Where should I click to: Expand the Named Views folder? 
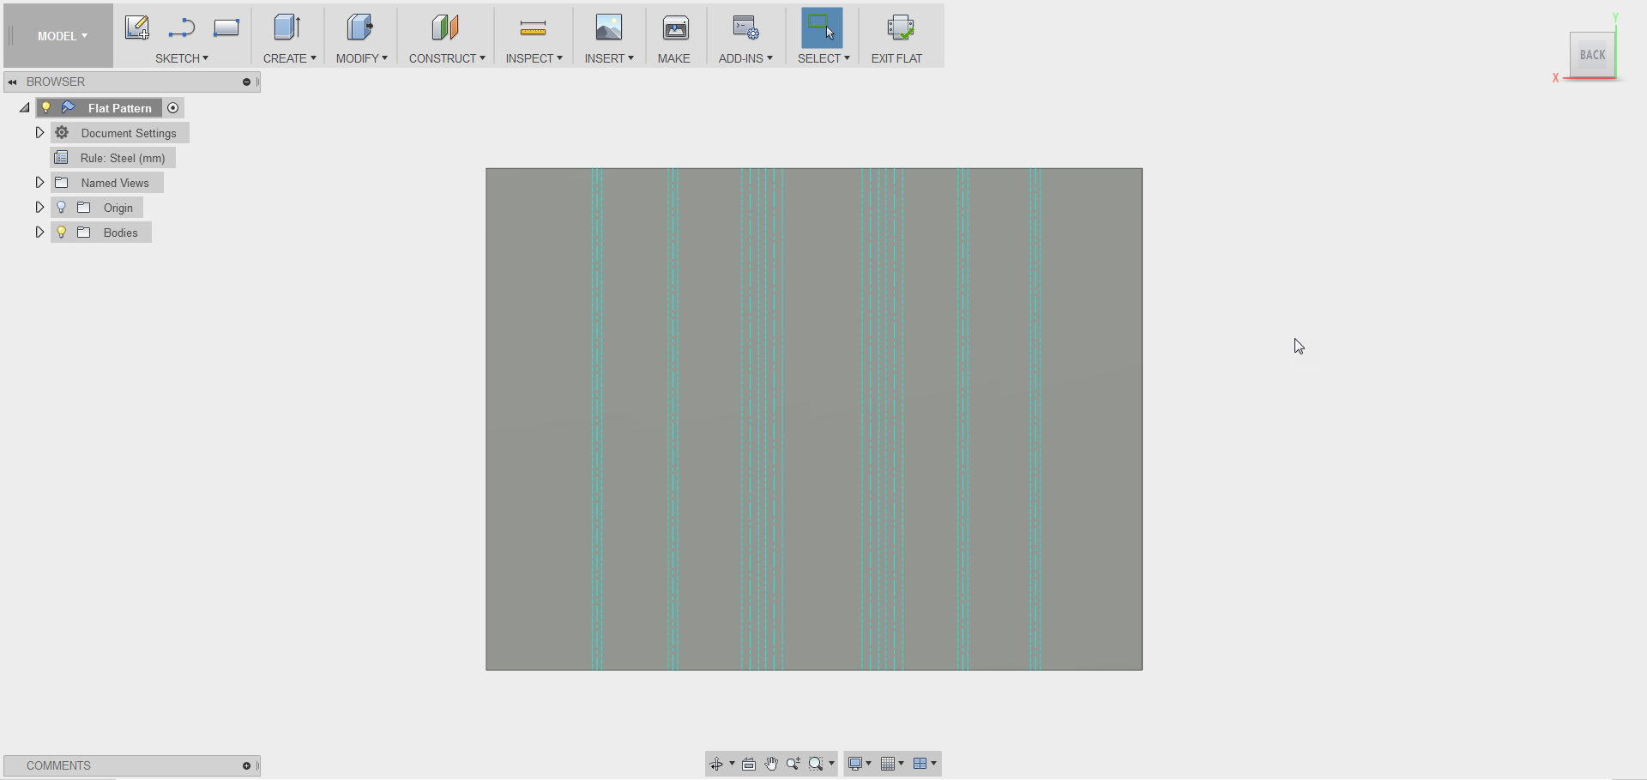(39, 183)
